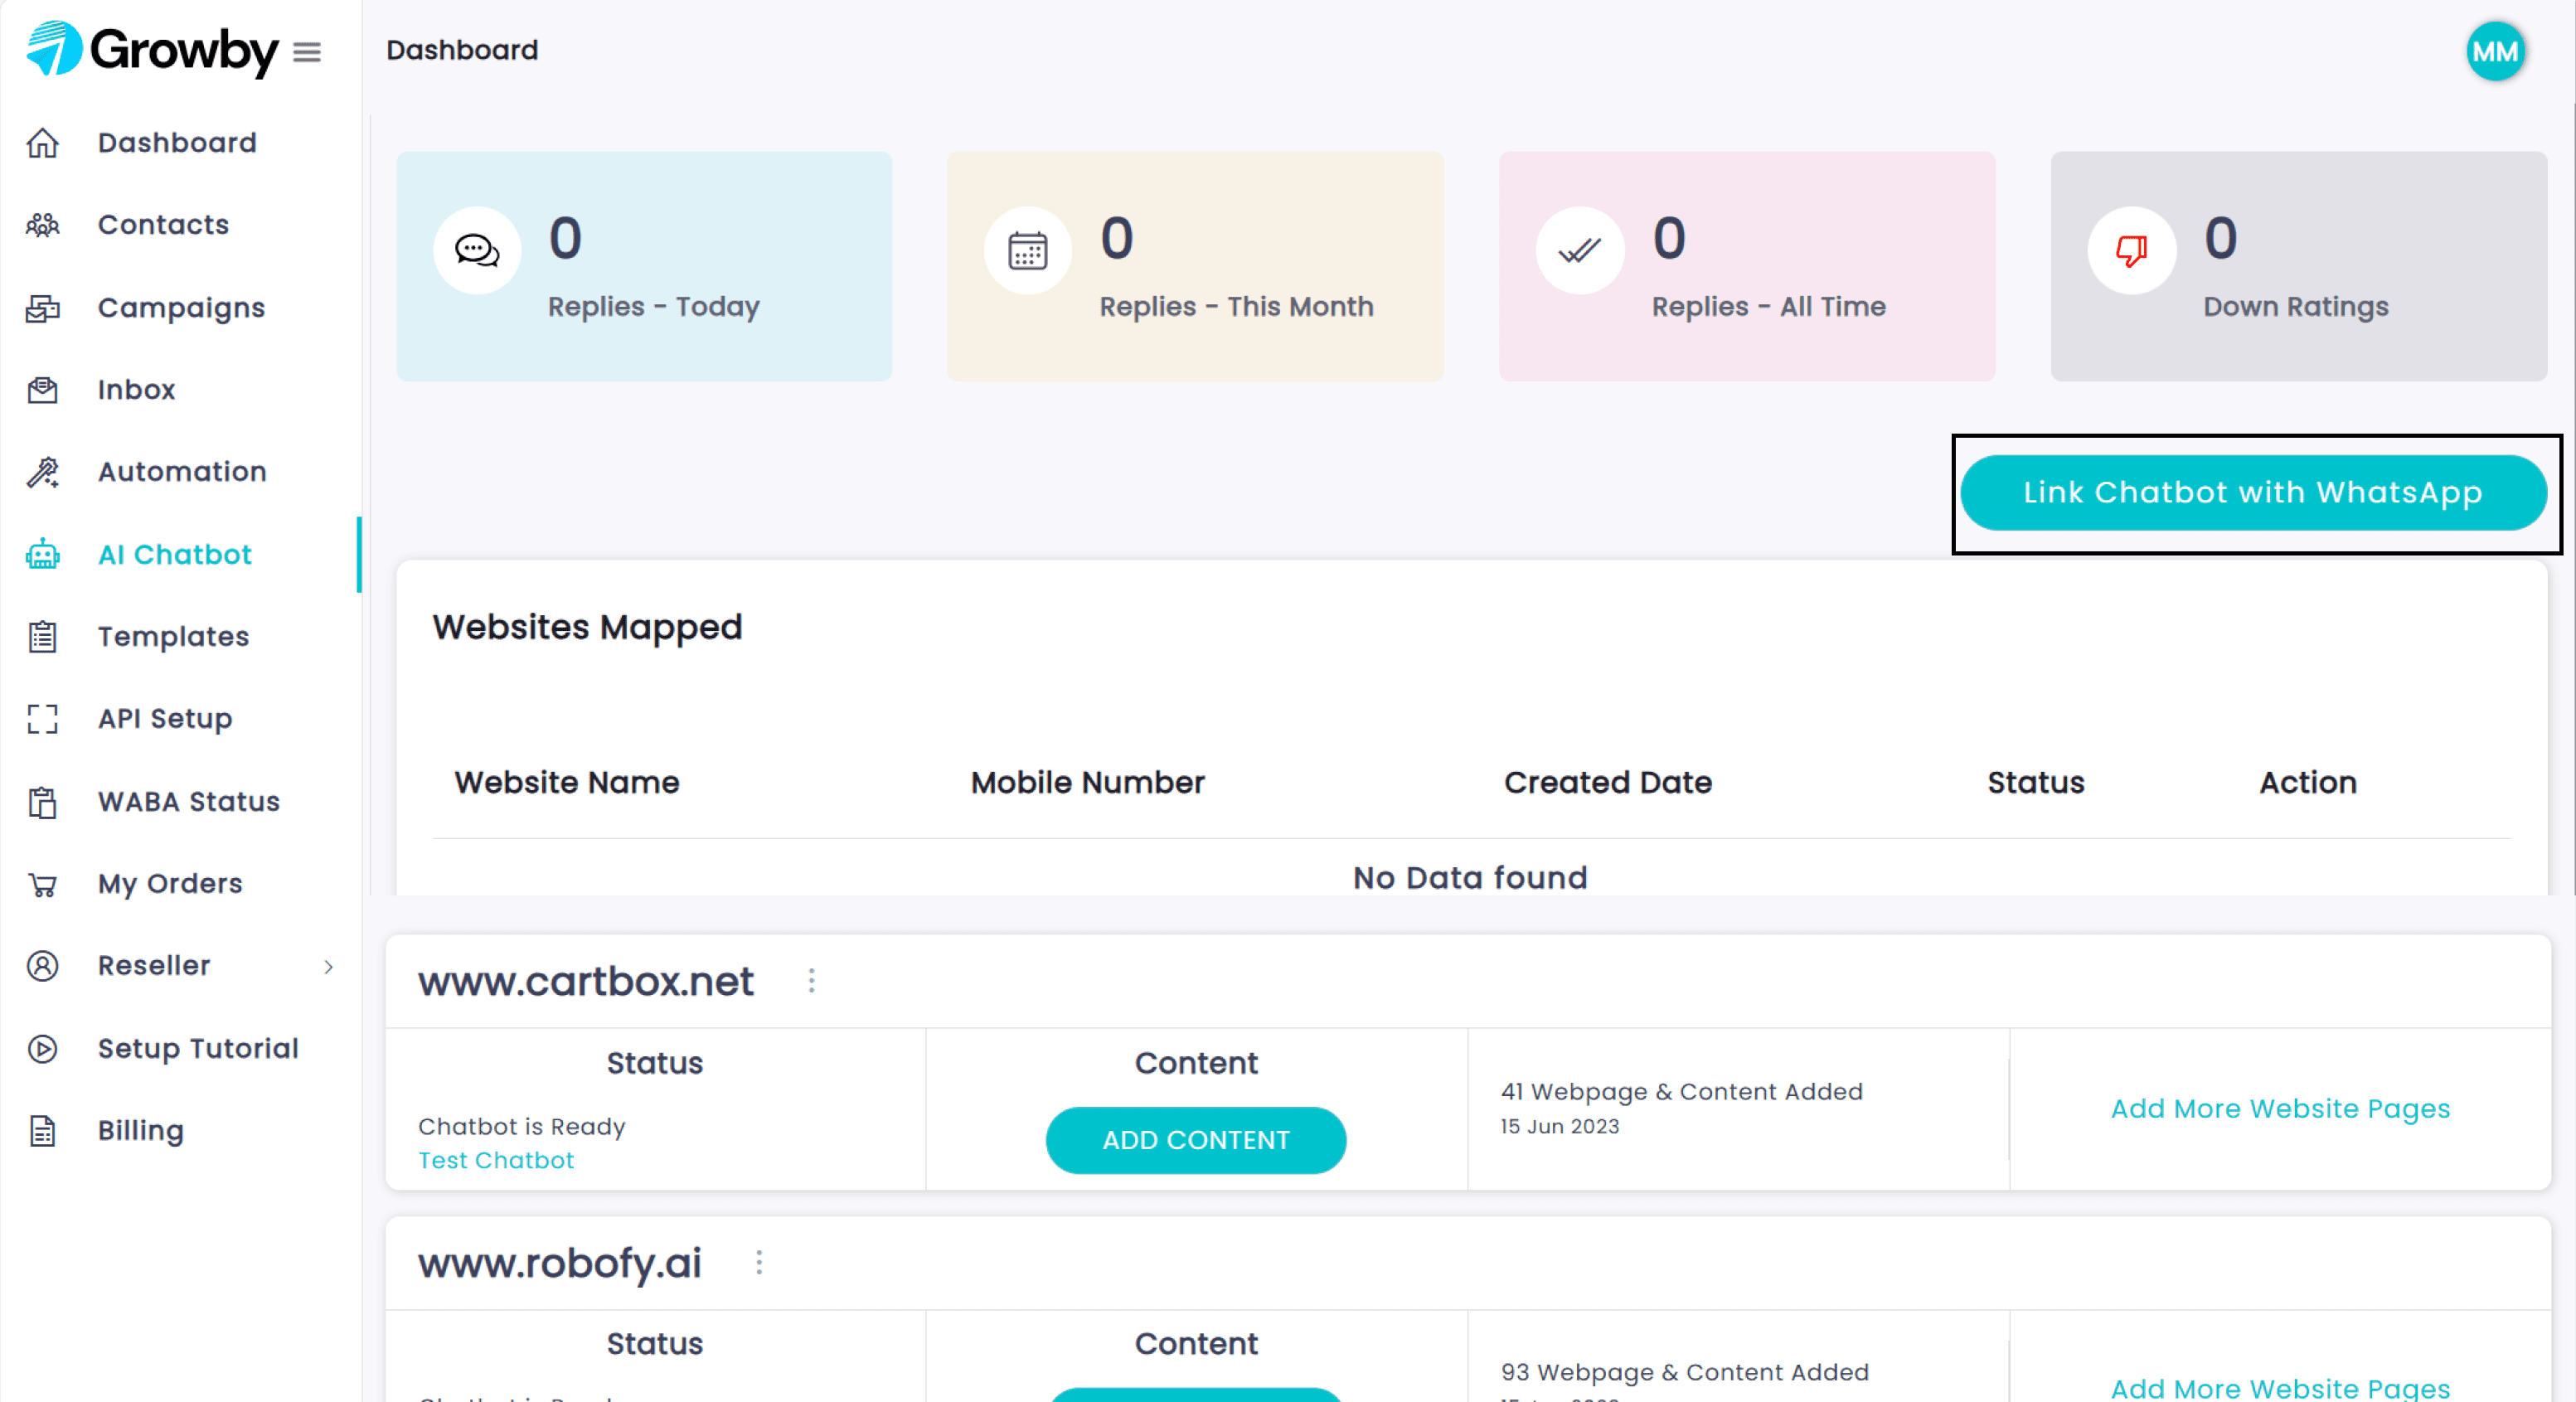This screenshot has height=1402, width=2576.
Task: Click the Inbox envelope icon
Action: pos(42,390)
